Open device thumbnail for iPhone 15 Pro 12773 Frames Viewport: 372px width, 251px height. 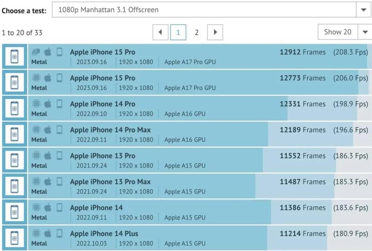[x=14, y=83]
